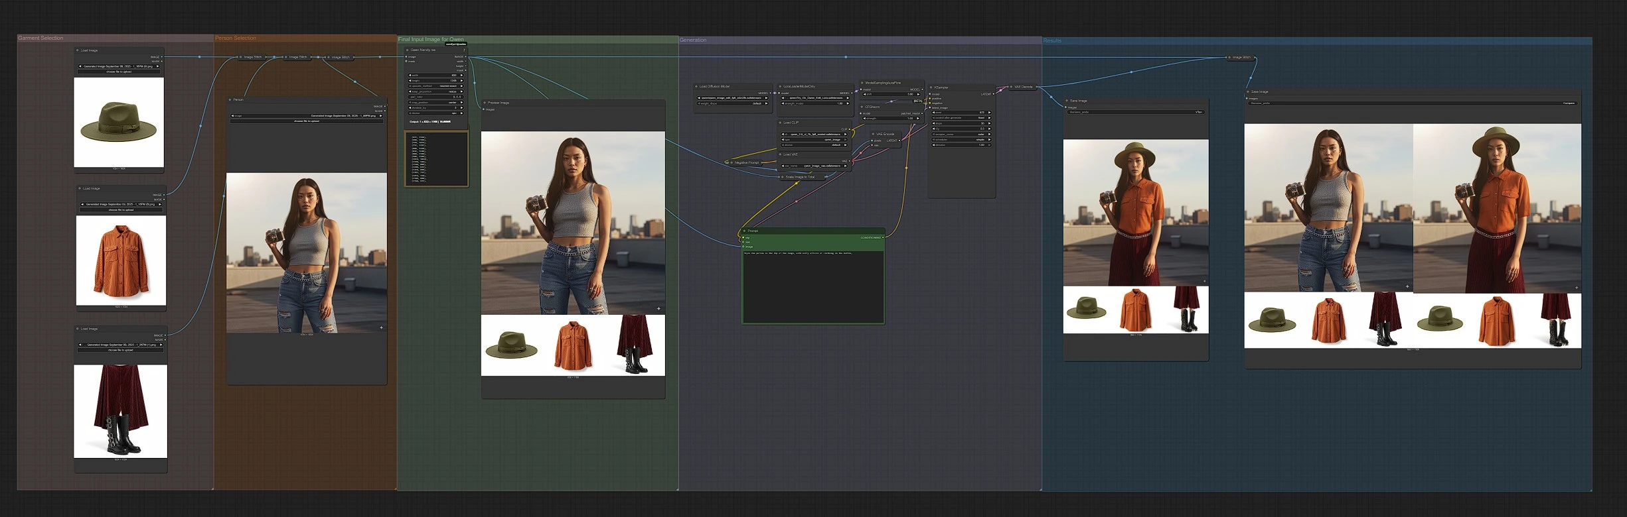Collapse the ModelSamplingAuraFlow node
This screenshot has height=517, width=1627.
862,83
